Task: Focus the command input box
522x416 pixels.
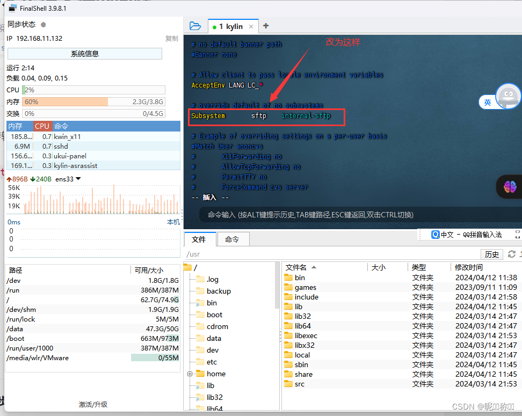Action: (x=359, y=215)
